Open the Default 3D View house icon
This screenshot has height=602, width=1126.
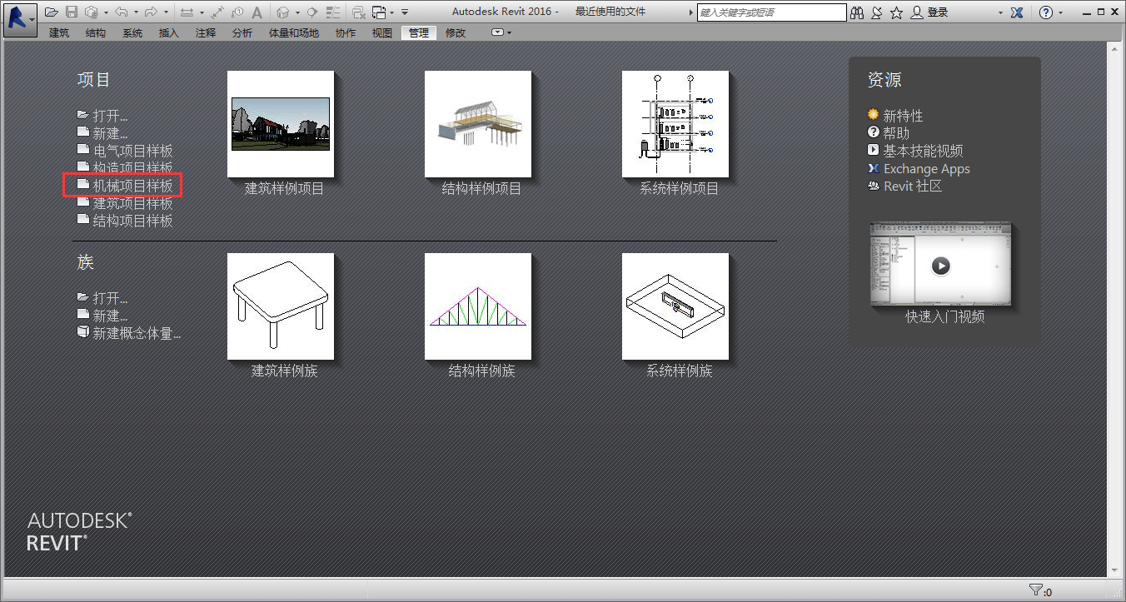[283, 12]
